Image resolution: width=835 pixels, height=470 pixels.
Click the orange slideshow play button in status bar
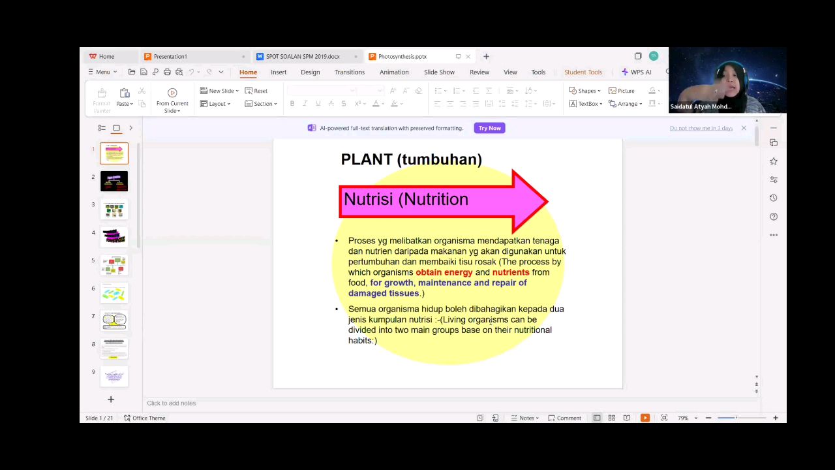(645, 418)
